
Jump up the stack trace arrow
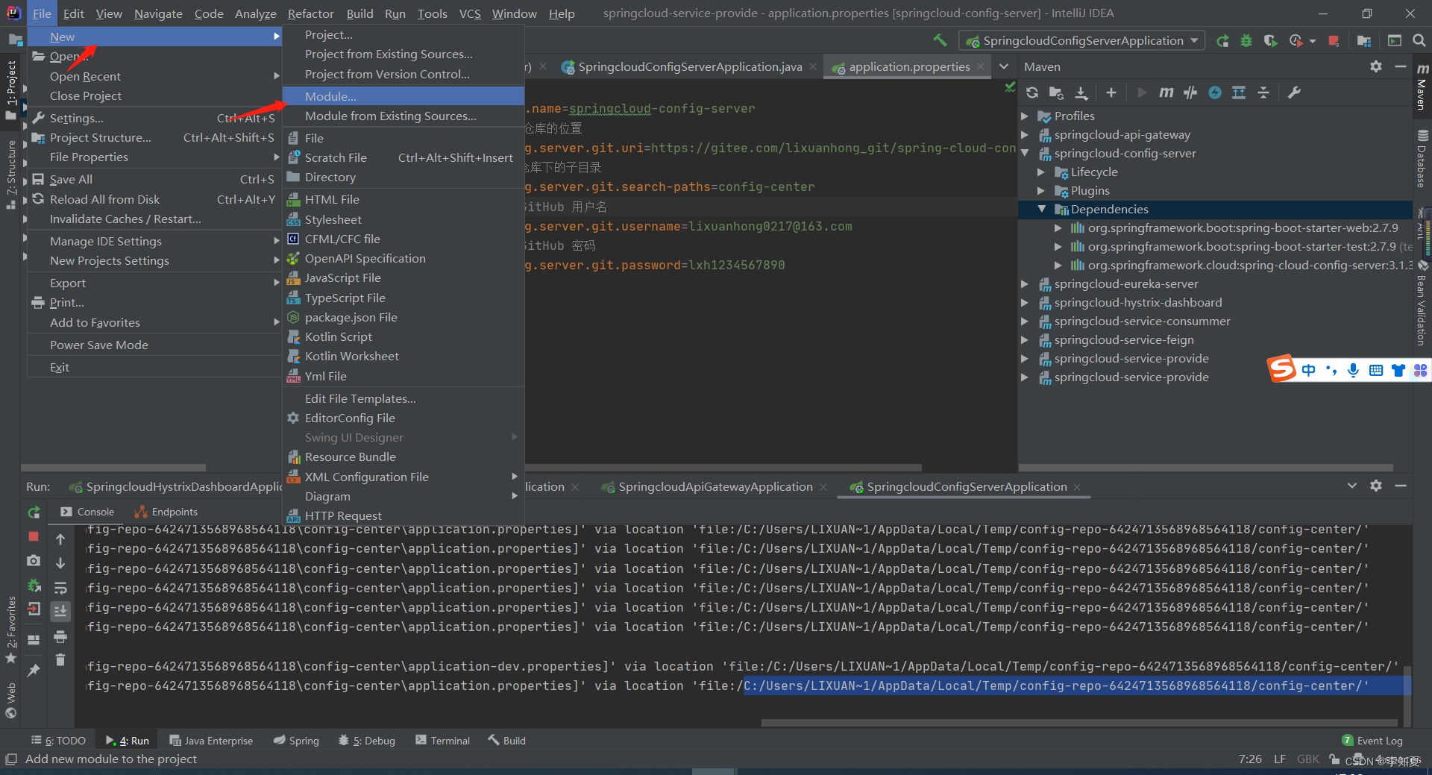tap(60, 539)
